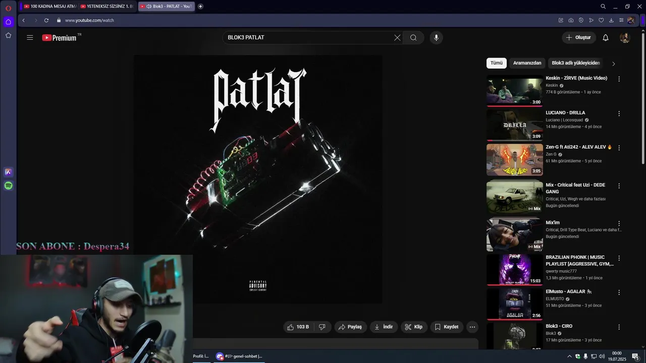Open Discord genel-sohbet taskbar item
Viewport: 646px width, 363px height.
pyautogui.click(x=239, y=356)
